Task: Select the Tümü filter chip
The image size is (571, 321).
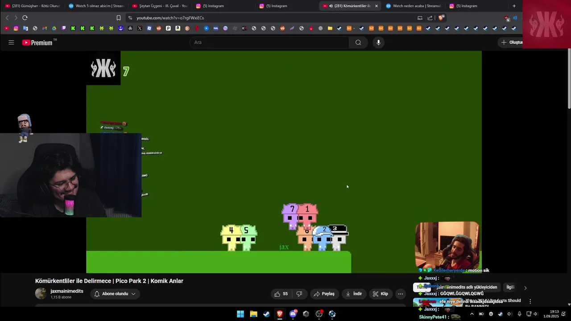Action: [x=422, y=287]
